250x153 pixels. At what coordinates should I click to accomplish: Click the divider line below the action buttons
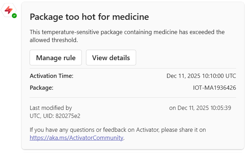coord(133,68)
